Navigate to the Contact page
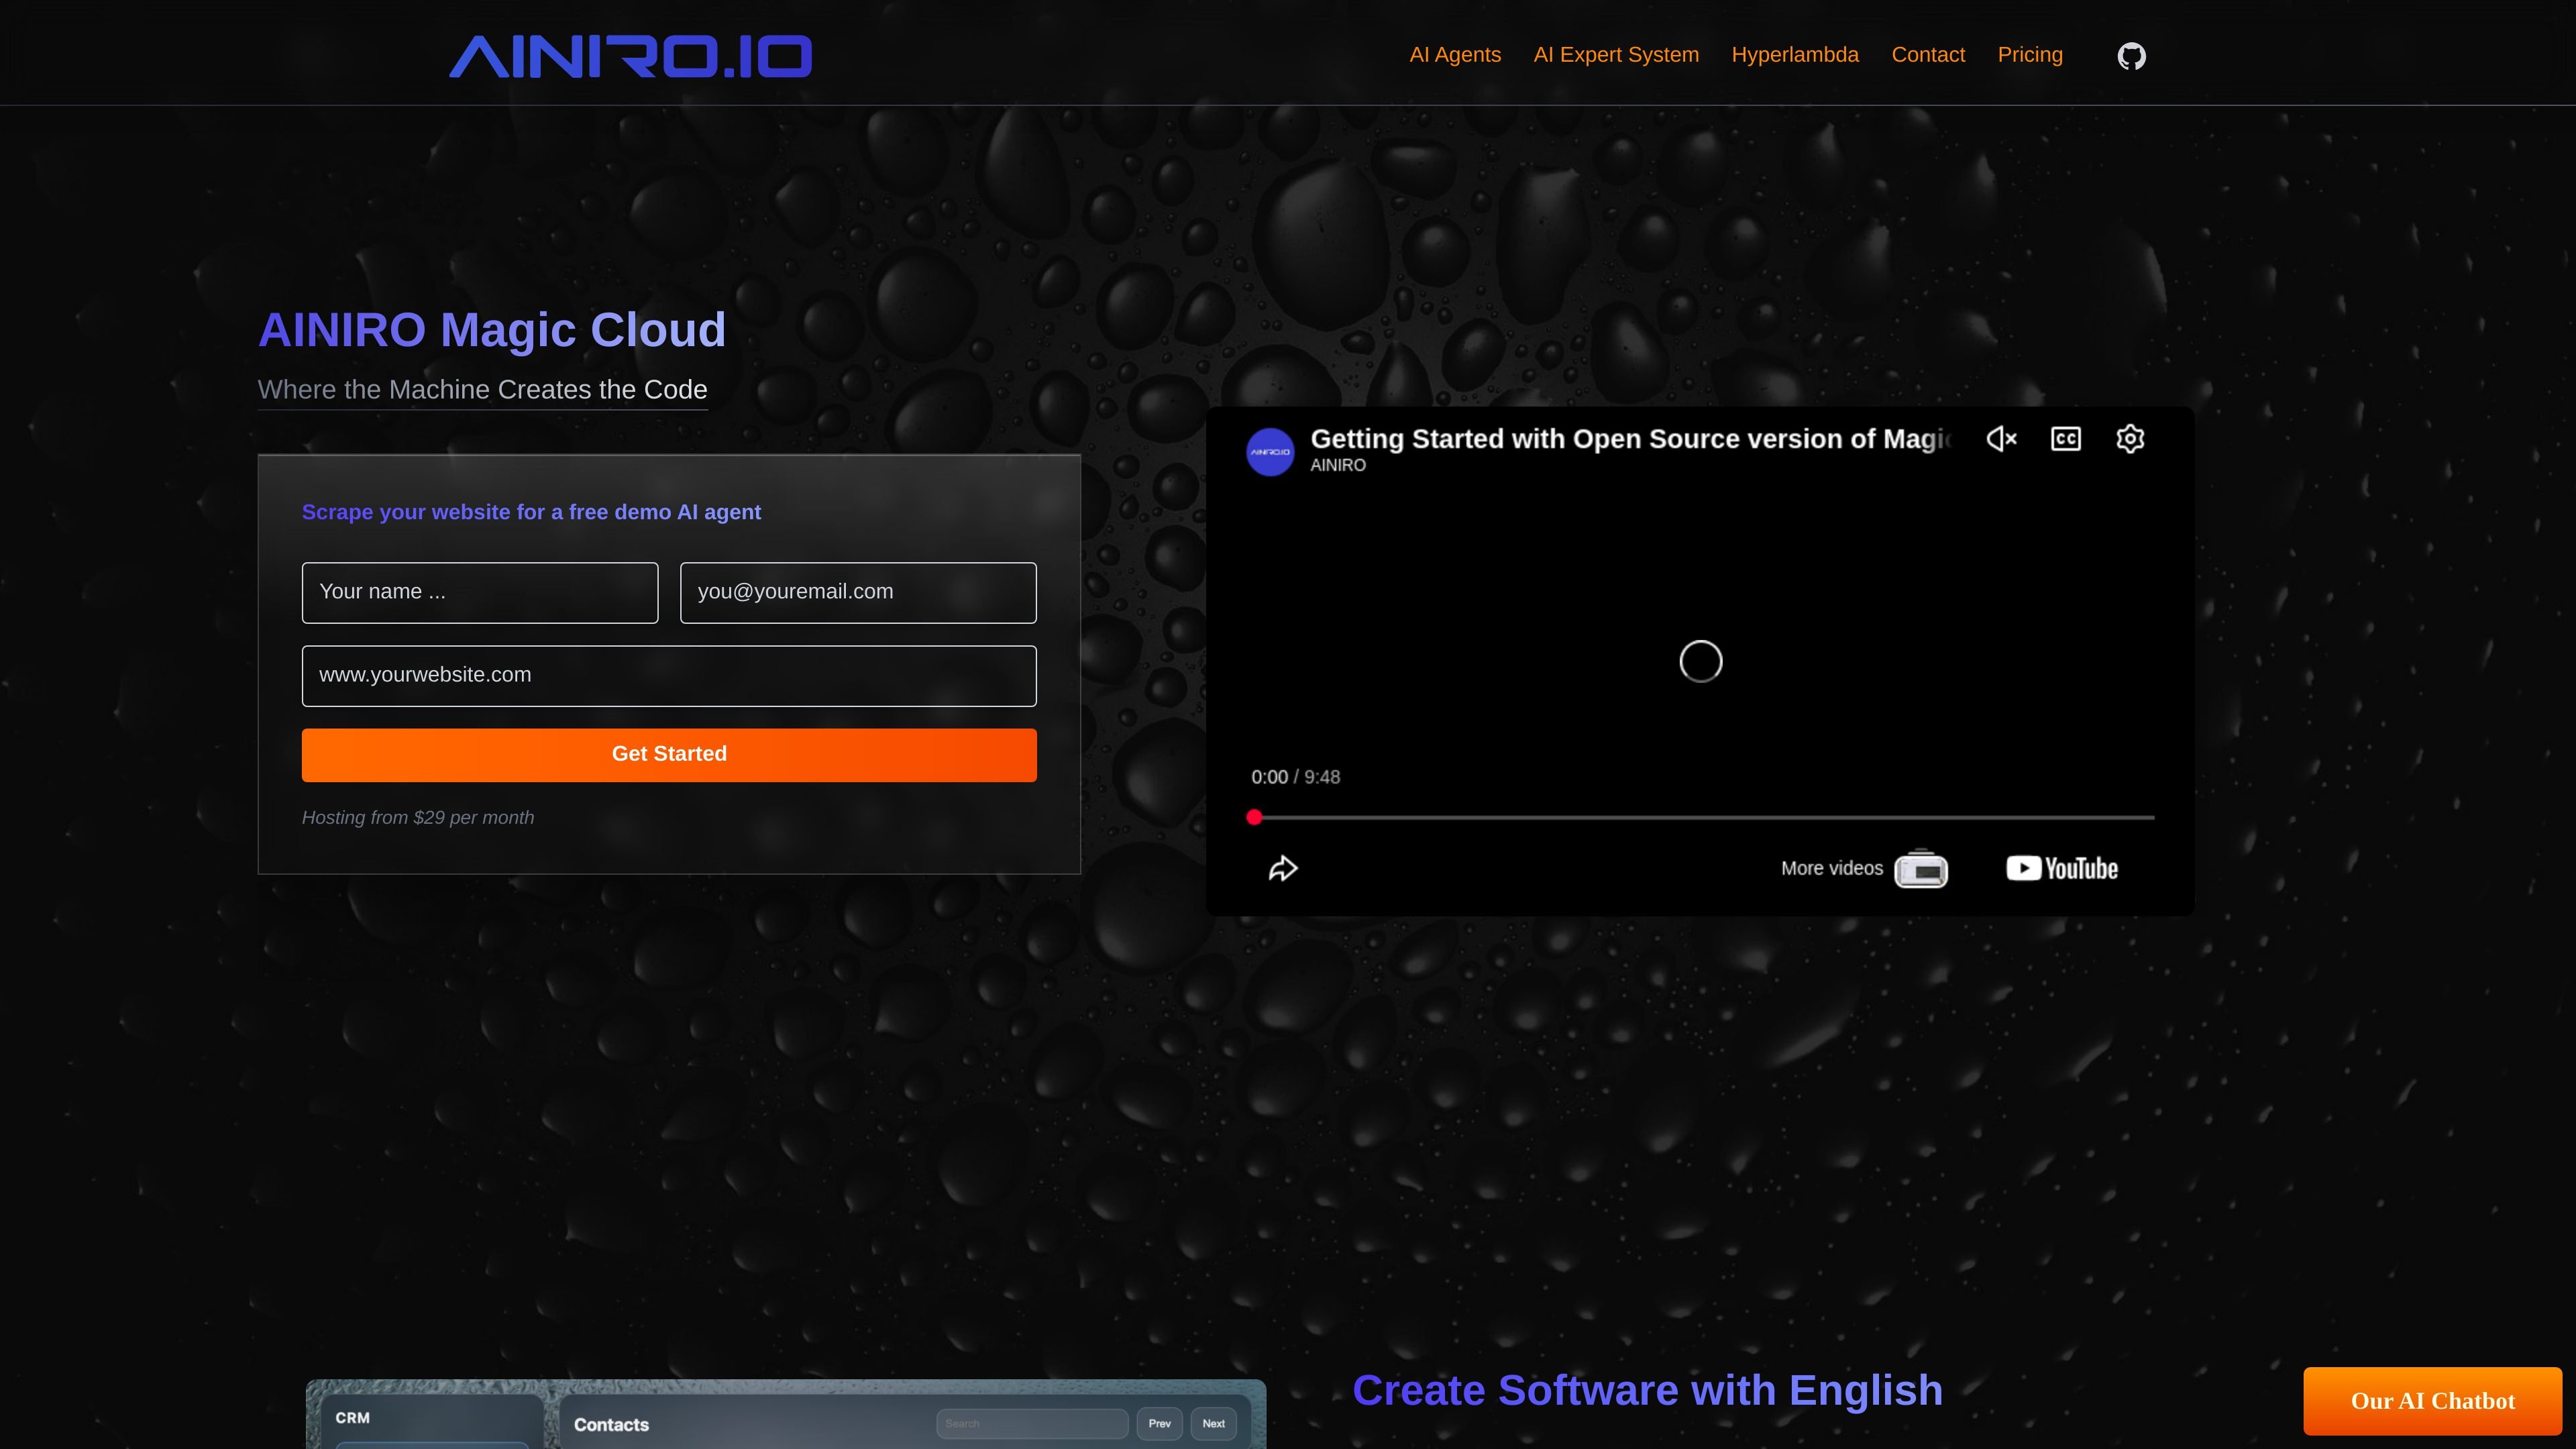This screenshot has width=2576, height=1449. coord(1928,55)
